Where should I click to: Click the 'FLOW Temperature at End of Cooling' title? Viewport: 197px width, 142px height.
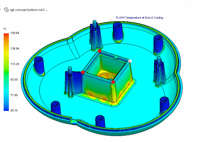[x=139, y=18]
